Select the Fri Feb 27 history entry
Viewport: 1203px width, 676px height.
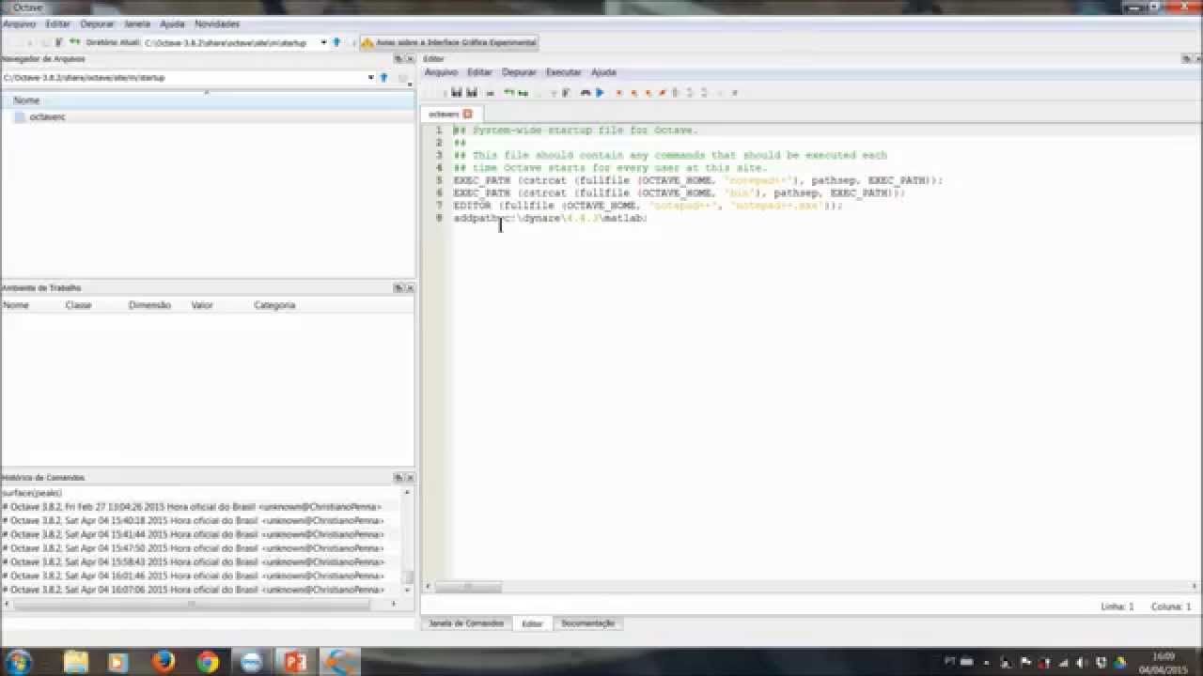point(193,506)
